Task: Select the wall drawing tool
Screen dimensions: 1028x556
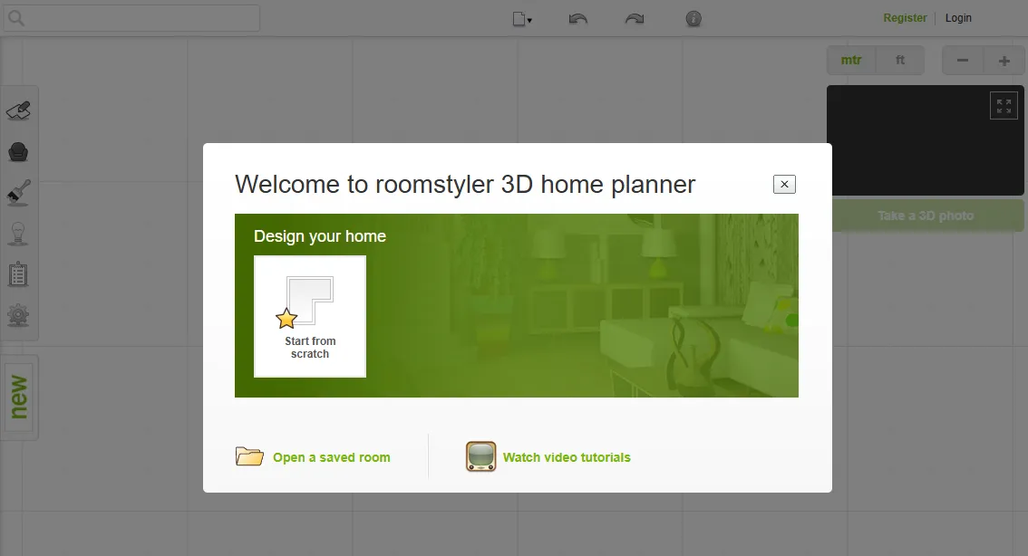Action: pyautogui.click(x=20, y=108)
